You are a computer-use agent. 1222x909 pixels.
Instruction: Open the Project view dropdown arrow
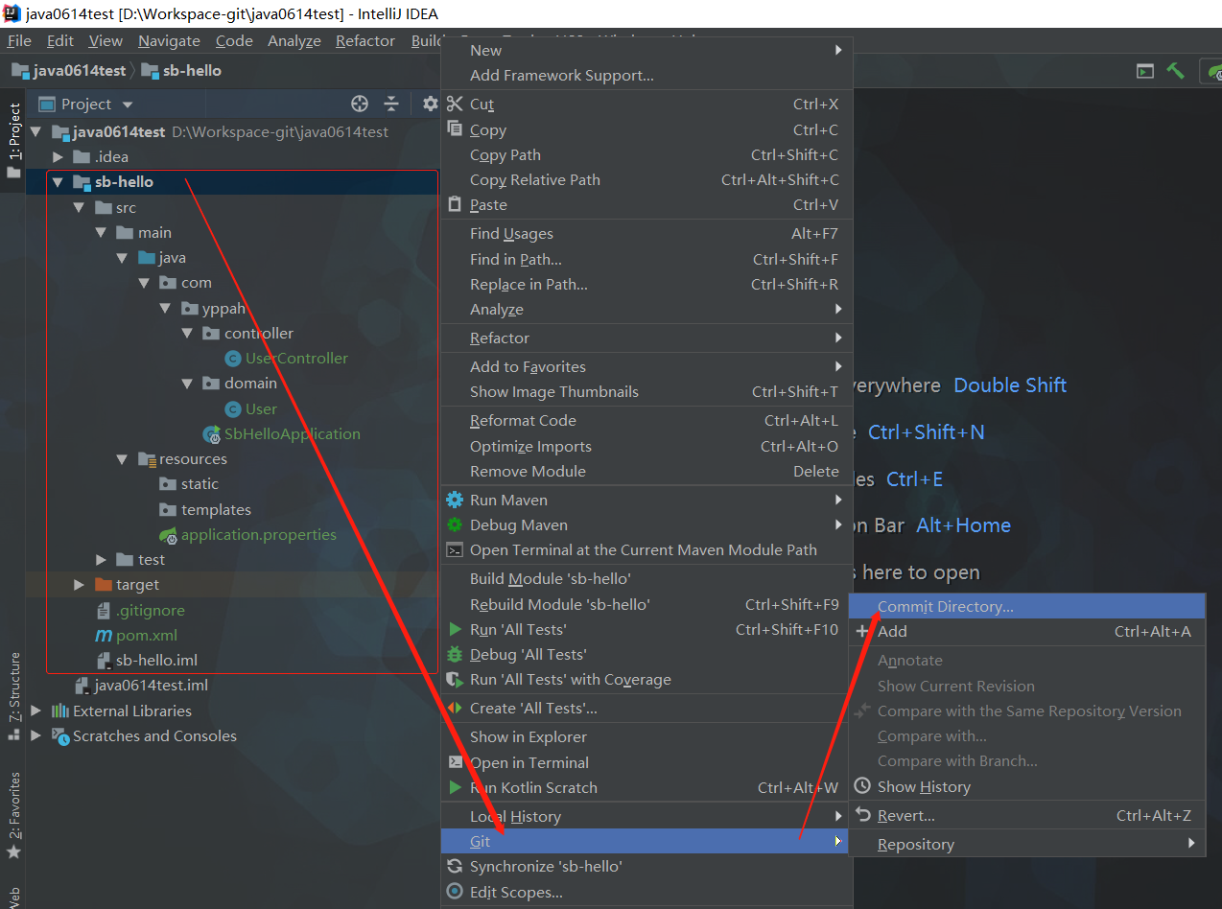point(128,105)
